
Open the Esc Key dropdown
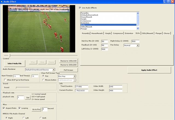[75, 76]
